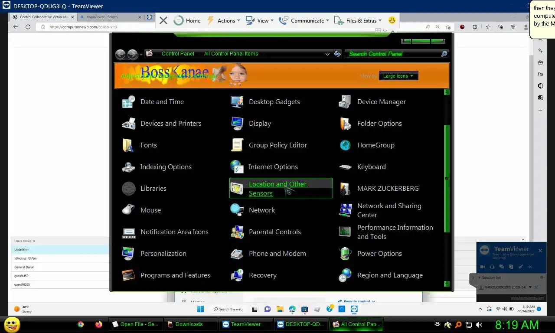Open Session list gear settings
This screenshot has height=333, width=555.
[542, 277]
